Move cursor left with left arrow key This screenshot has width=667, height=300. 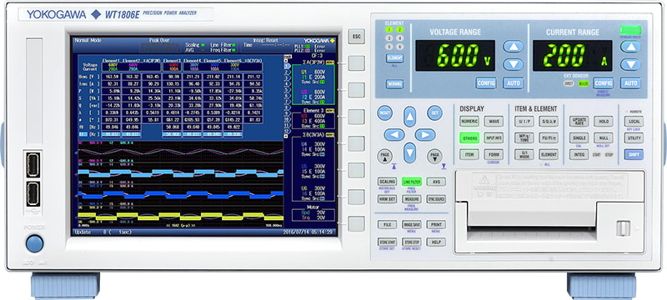pyautogui.click(x=394, y=135)
